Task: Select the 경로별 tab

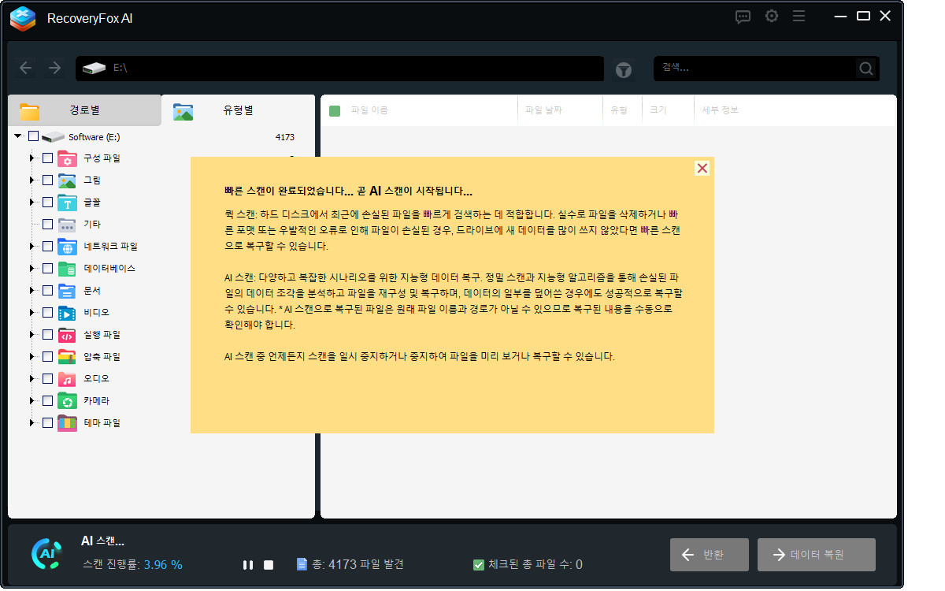Action: pos(84,110)
